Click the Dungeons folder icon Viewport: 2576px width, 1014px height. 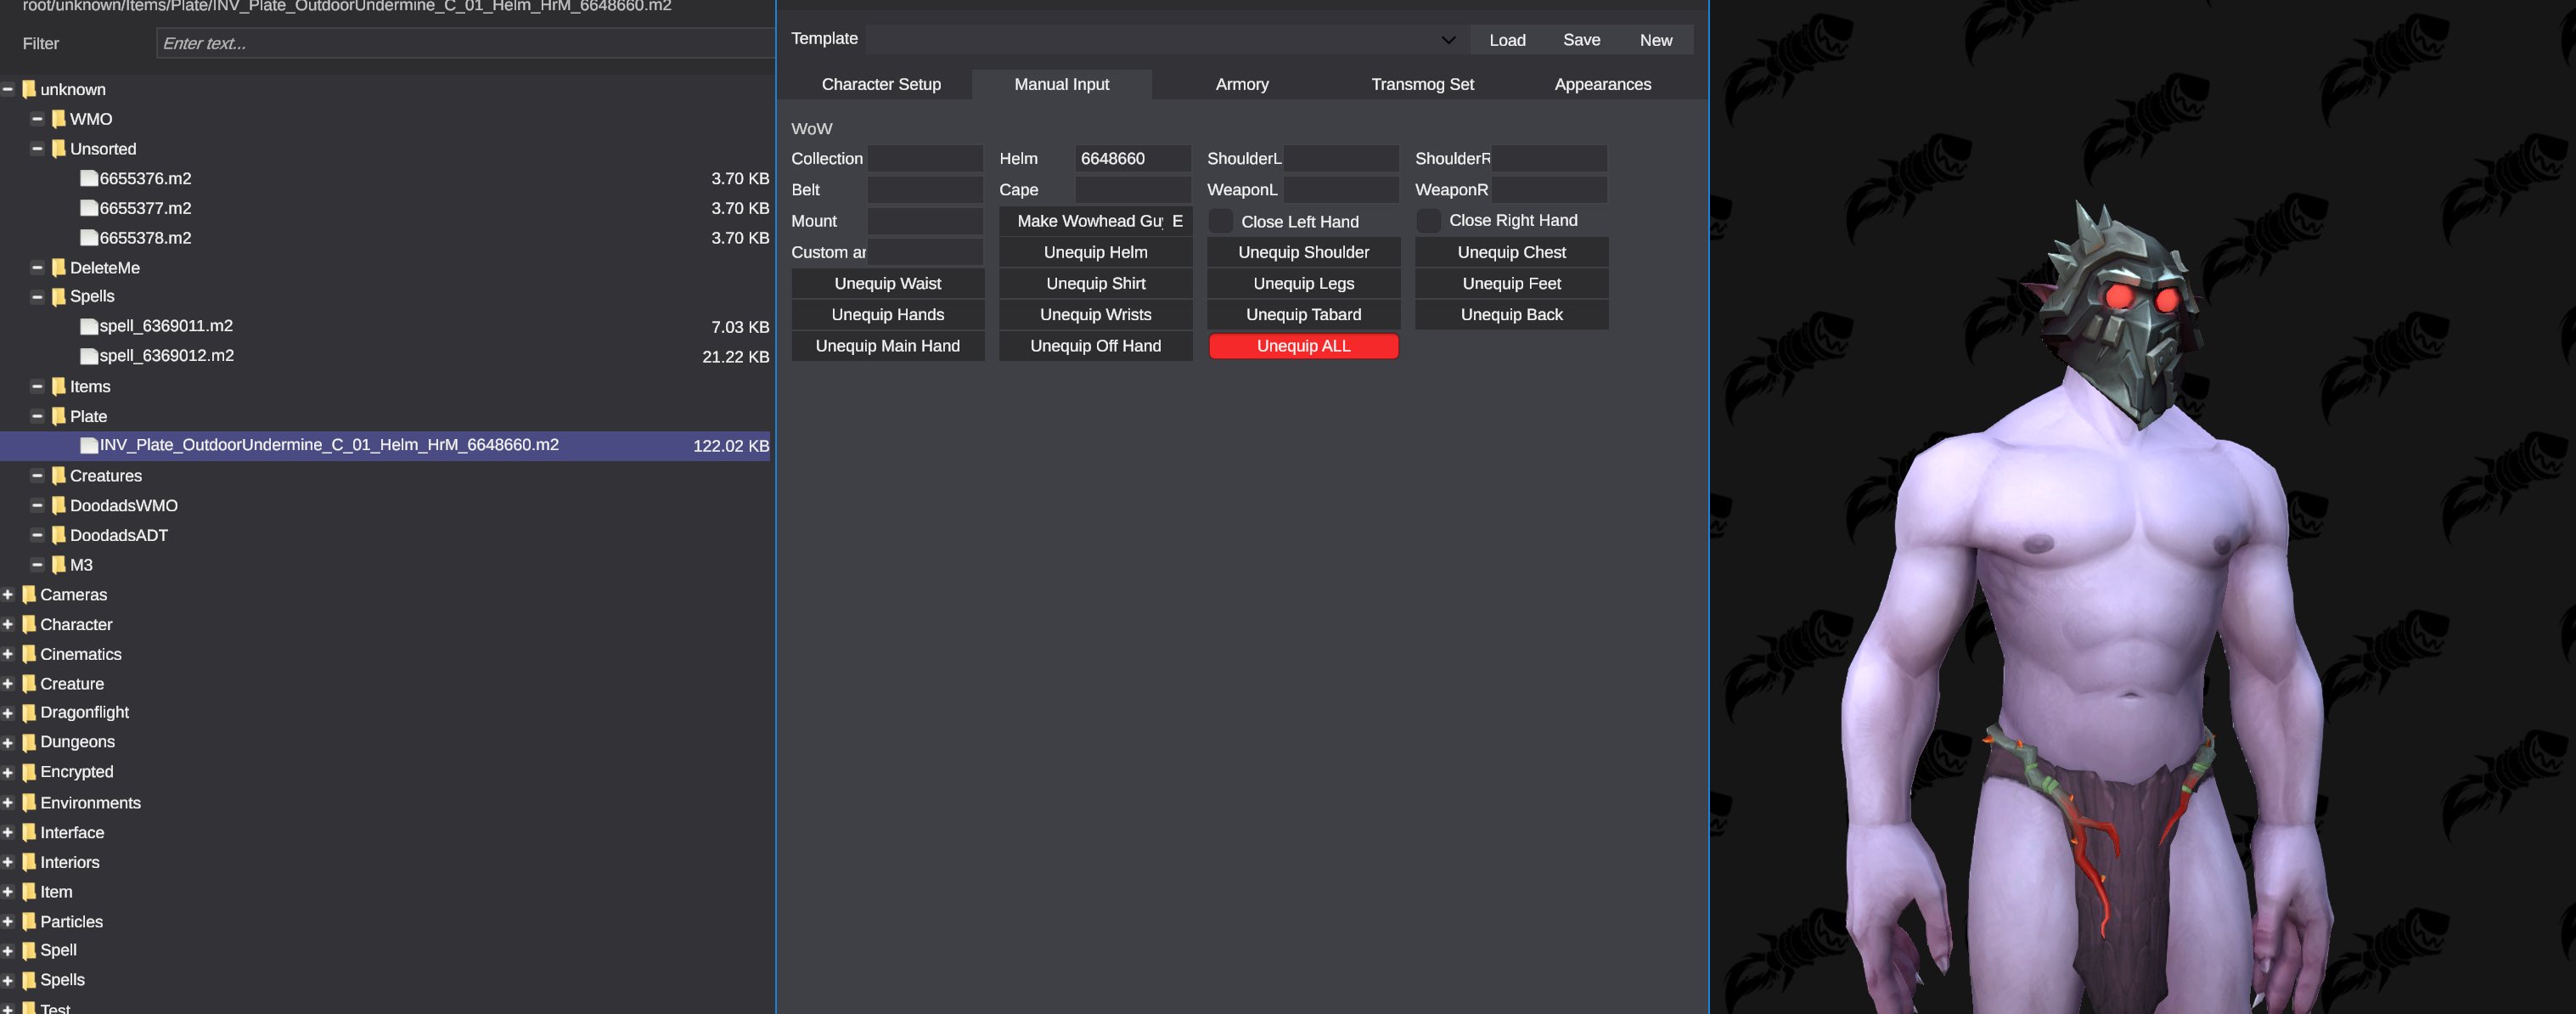(29, 742)
